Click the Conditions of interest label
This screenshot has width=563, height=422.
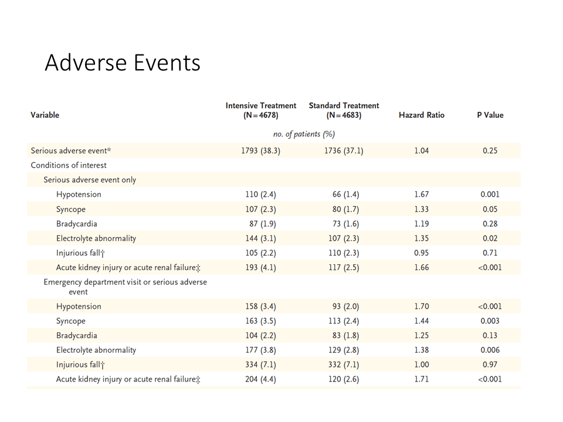(x=69, y=165)
